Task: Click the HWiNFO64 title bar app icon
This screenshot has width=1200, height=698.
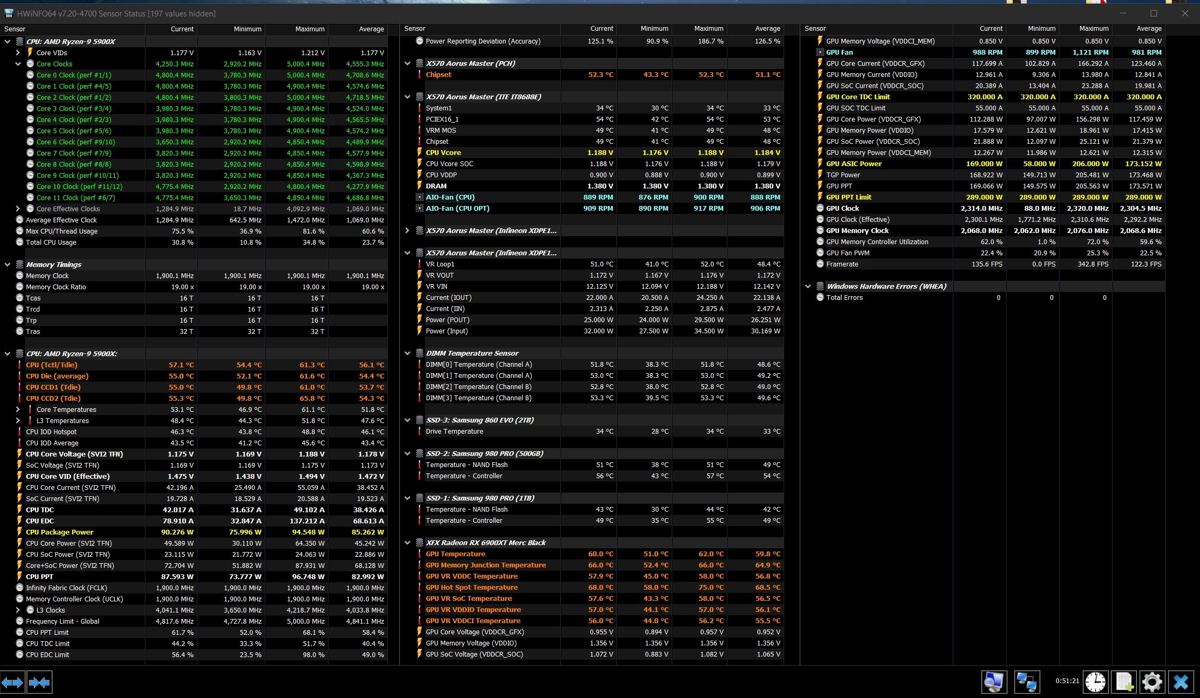Action: point(8,13)
